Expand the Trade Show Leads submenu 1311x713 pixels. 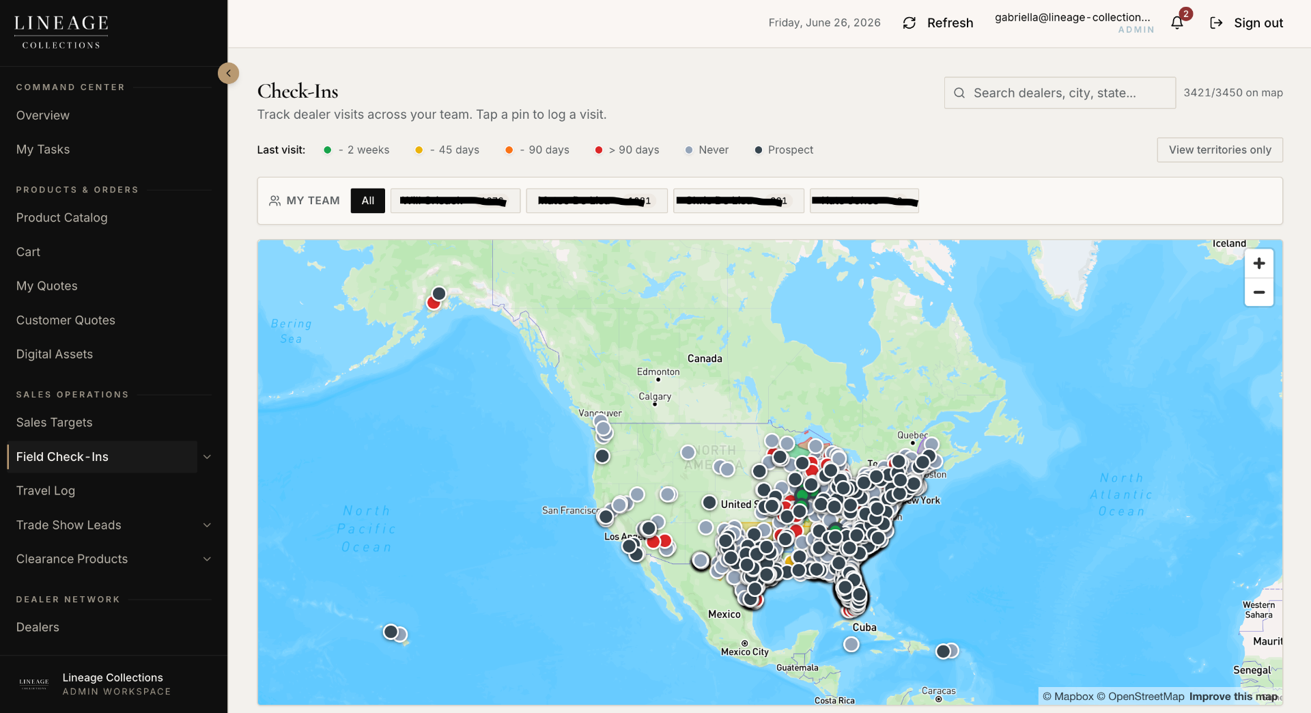click(207, 525)
